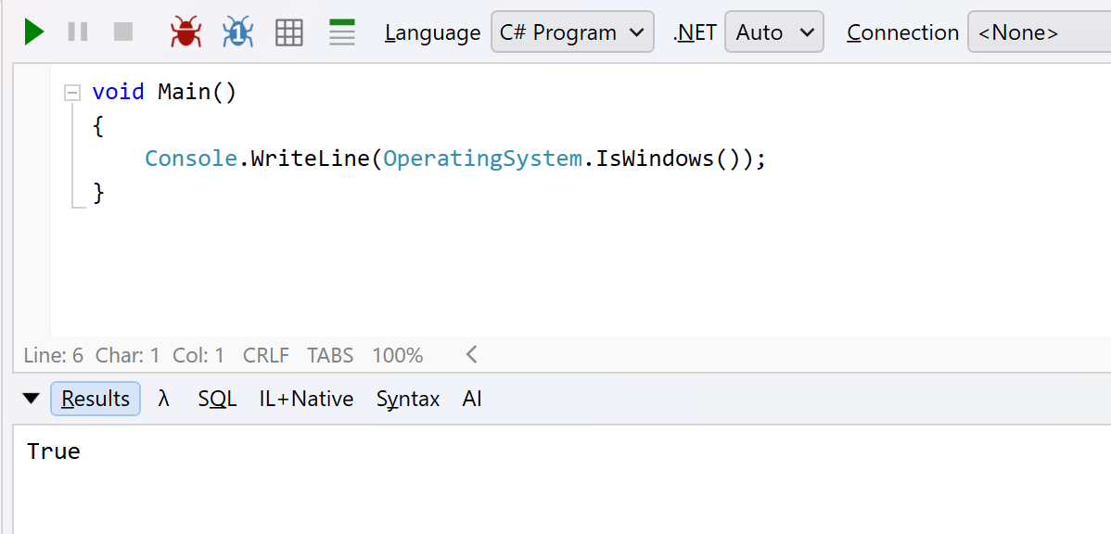Collapse results panel with black triangle

(x=32, y=399)
